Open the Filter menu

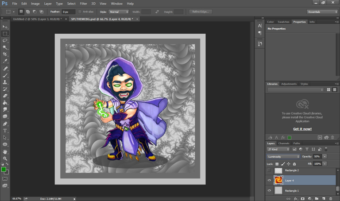coord(84,4)
